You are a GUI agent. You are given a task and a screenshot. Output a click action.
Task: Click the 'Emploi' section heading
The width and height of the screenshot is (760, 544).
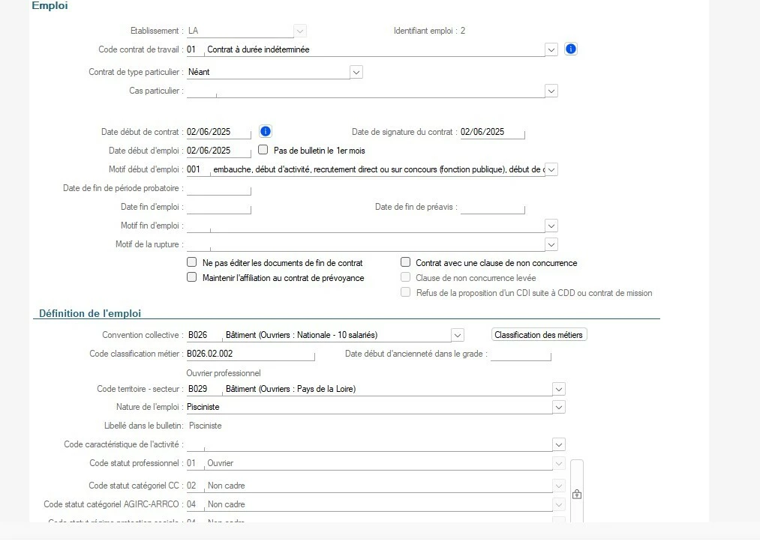(x=50, y=6)
